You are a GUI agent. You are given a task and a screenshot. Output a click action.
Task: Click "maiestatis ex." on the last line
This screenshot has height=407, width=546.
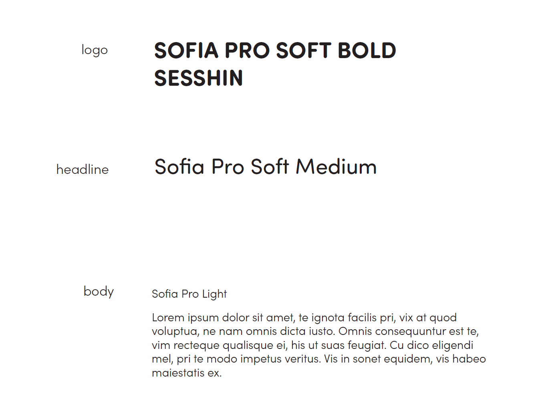tap(187, 373)
